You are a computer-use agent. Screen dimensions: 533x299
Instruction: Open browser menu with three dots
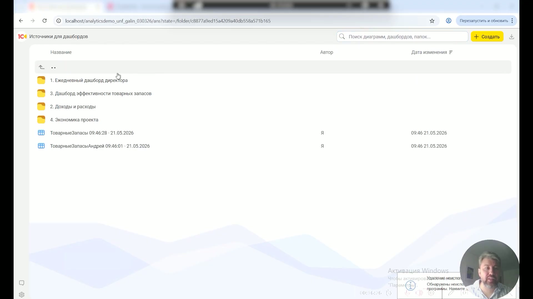(x=512, y=21)
